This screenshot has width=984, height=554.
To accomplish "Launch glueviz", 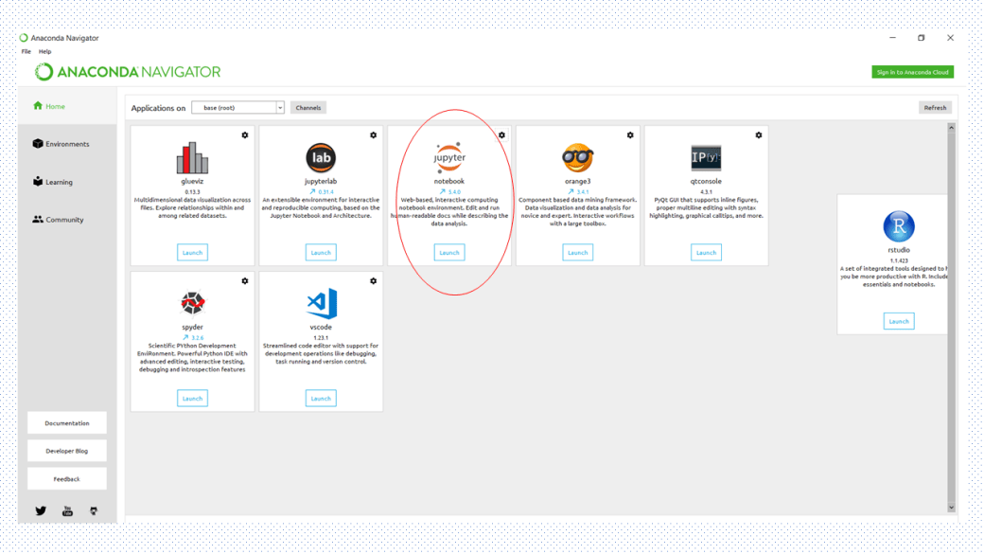I will (192, 253).
